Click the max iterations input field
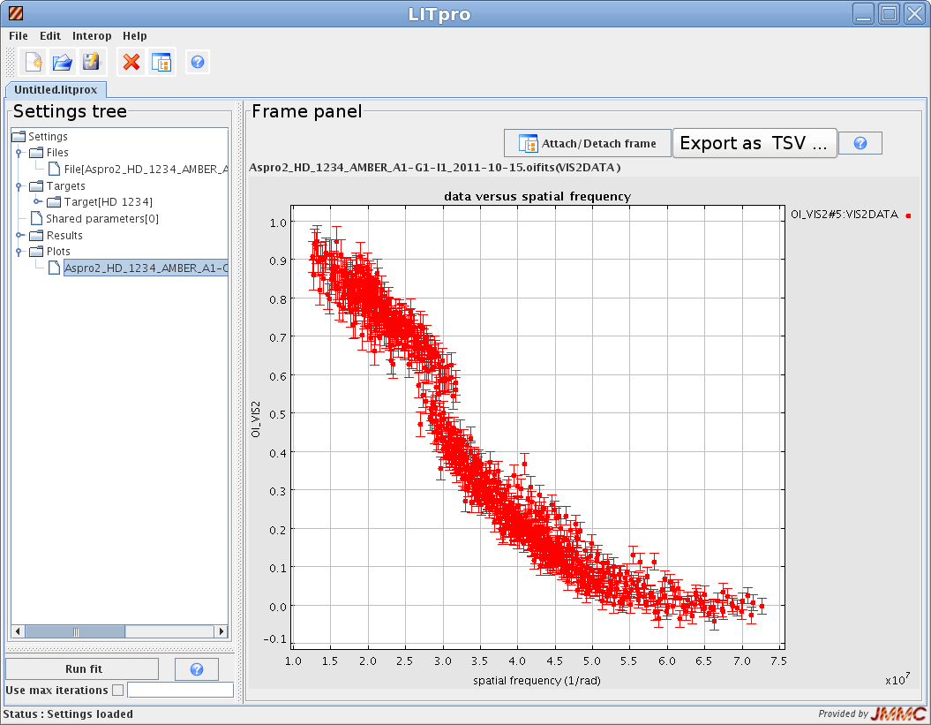The height and width of the screenshot is (725, 931). [181, 690]
